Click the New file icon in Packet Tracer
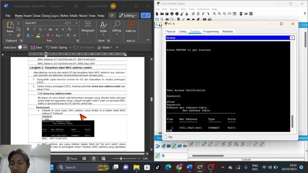 [157, 14]
